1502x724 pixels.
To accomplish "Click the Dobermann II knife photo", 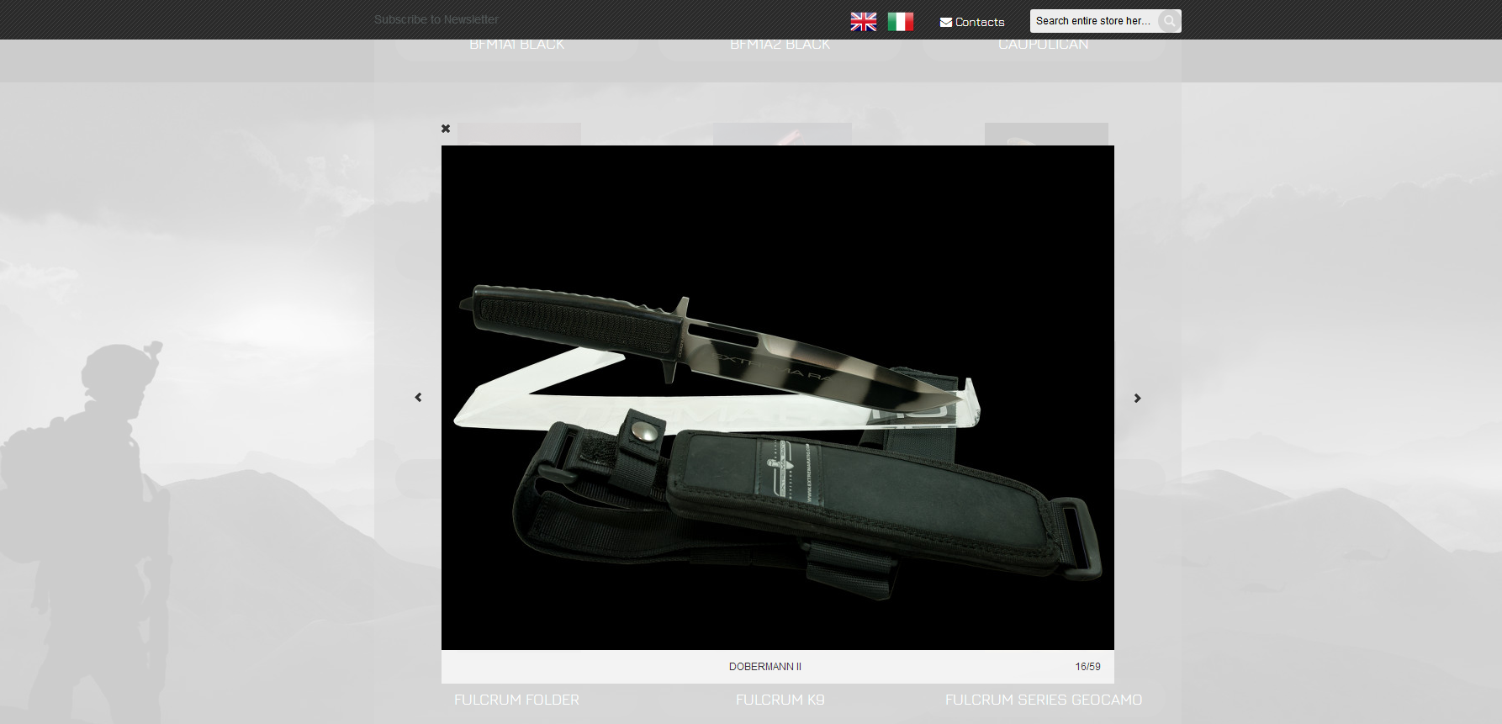I will 778,398.
